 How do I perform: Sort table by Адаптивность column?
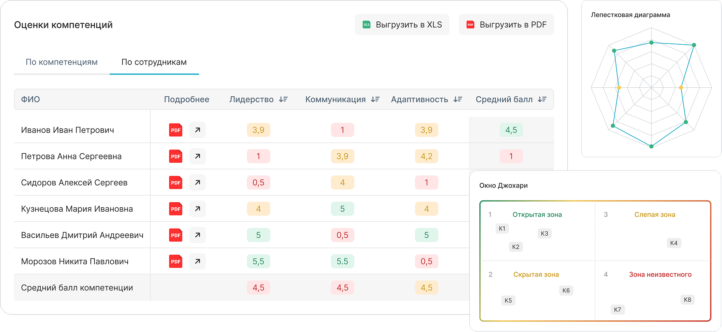coord(458,99)
